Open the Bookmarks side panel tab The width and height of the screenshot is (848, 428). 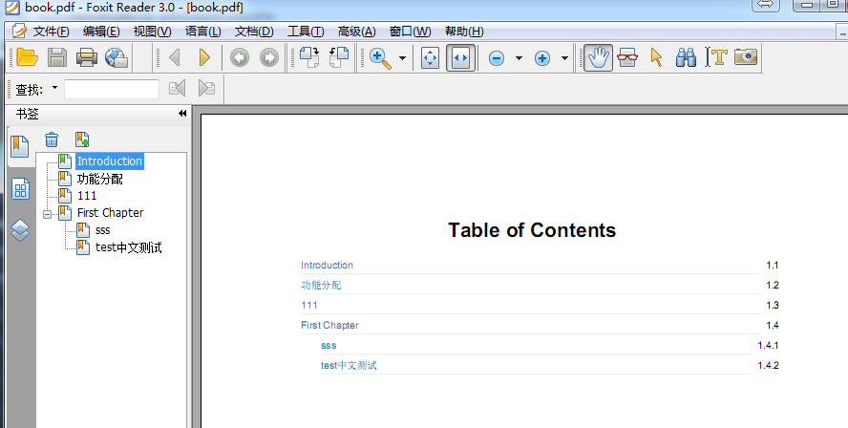coord(19,147)
